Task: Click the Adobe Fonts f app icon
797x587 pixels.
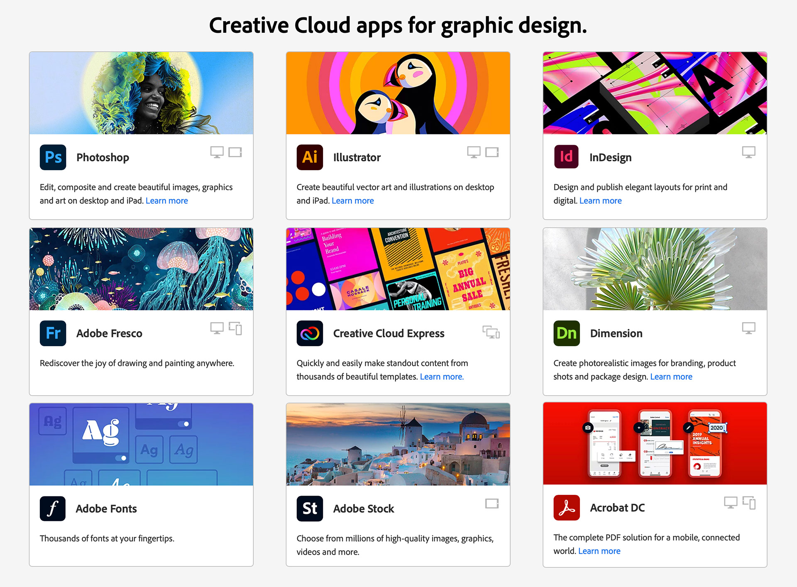Action: [53, 509]
